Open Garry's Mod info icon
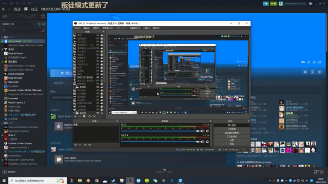This screenshot has width=328, height=184. (x=312, y=72)
